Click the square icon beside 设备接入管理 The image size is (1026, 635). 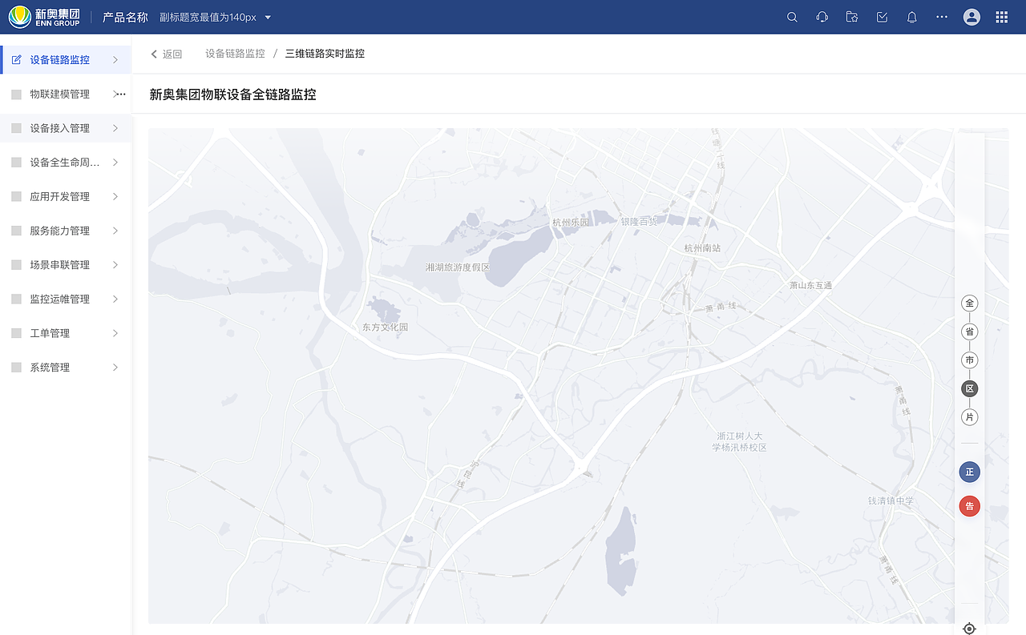[x=16, y=128]
